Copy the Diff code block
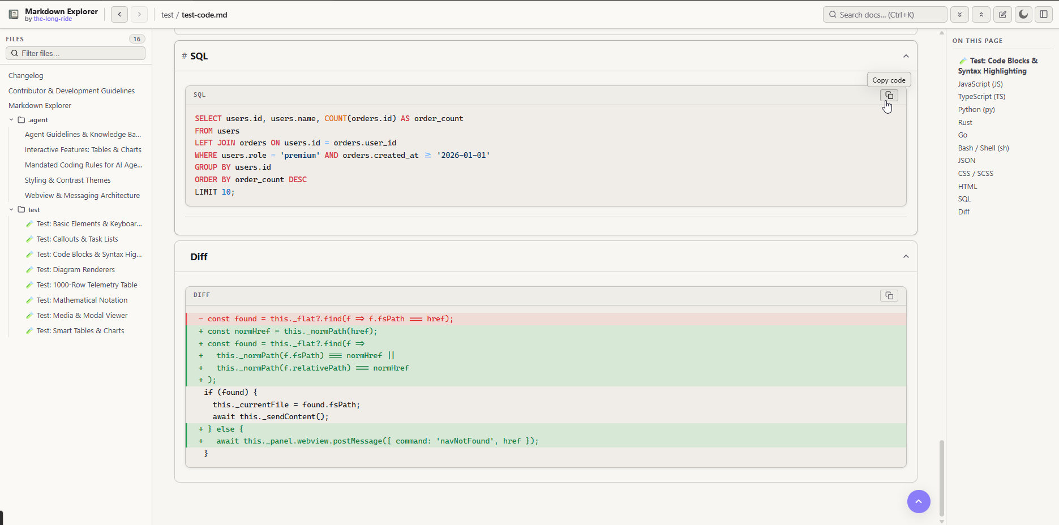The image size is (1059, 525). click(889, 295)
